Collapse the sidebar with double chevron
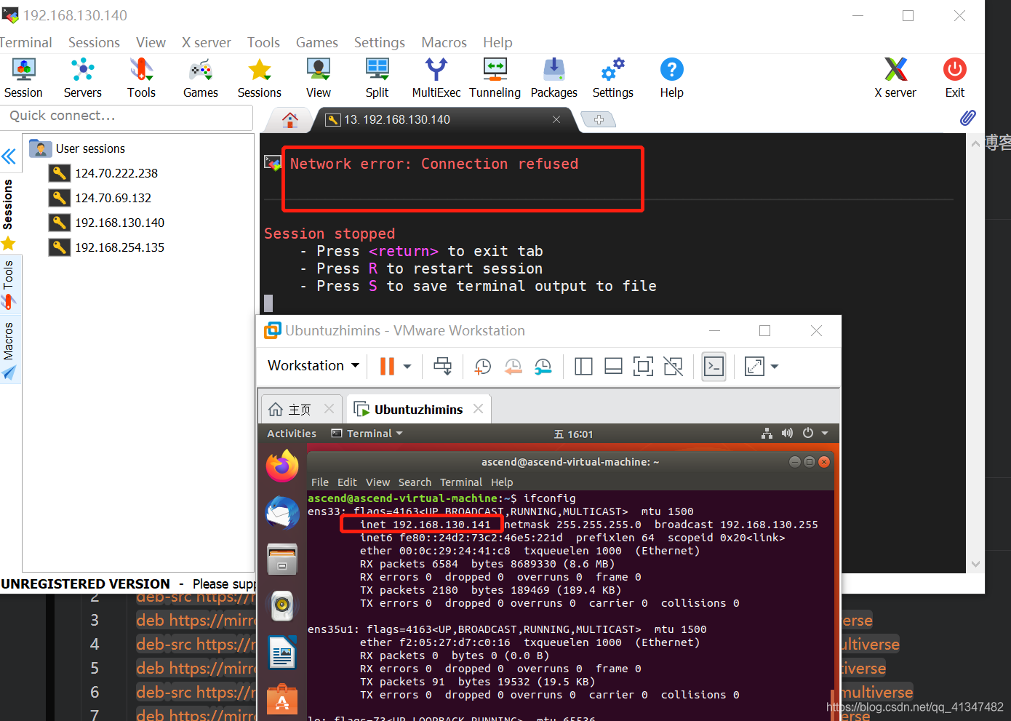The height and width of the screenshot is (721, 1011). [9, 156]
